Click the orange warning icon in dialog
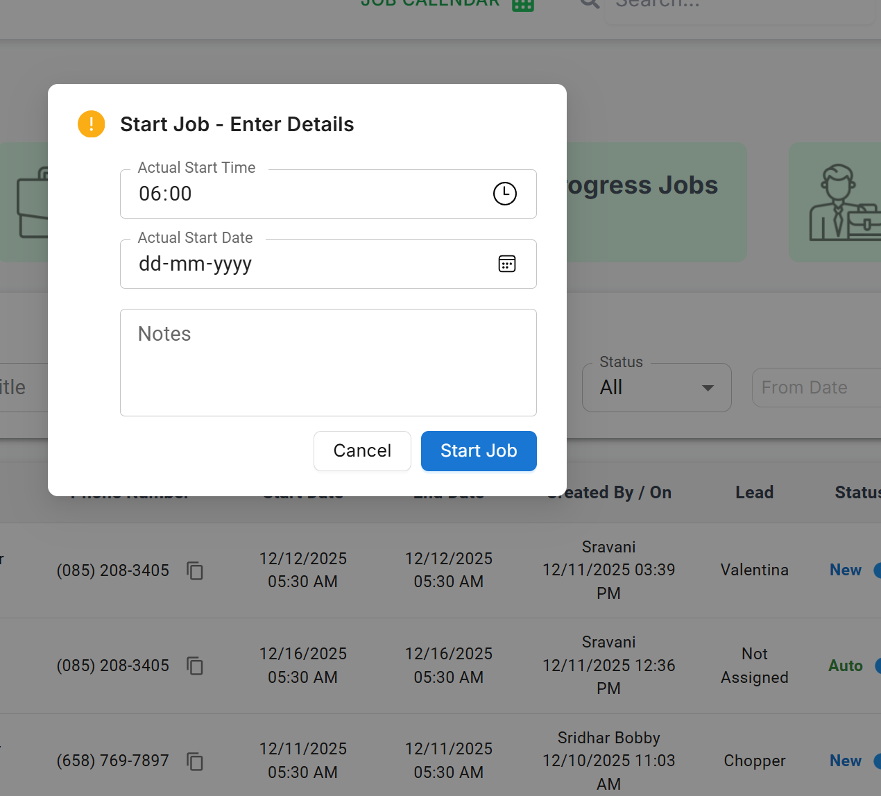The height and width of the screenshot is (796, 881). (92, 124)
